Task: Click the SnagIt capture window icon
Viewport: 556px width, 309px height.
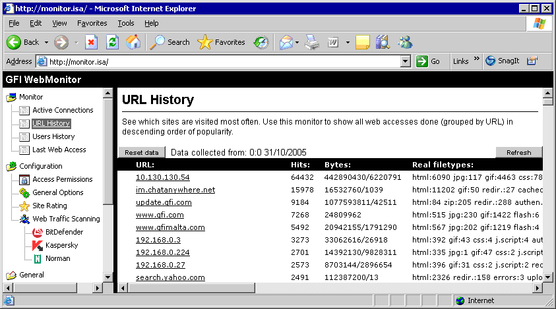Action: [x=532, y=61]
